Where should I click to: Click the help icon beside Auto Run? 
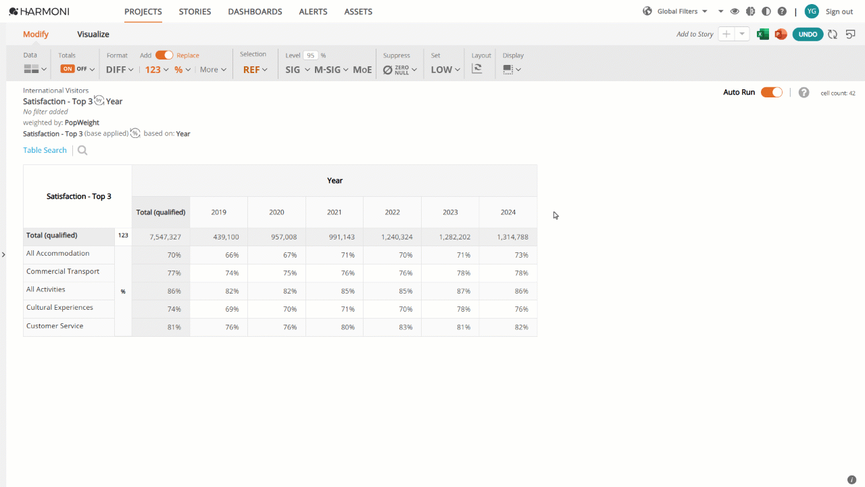804,93
